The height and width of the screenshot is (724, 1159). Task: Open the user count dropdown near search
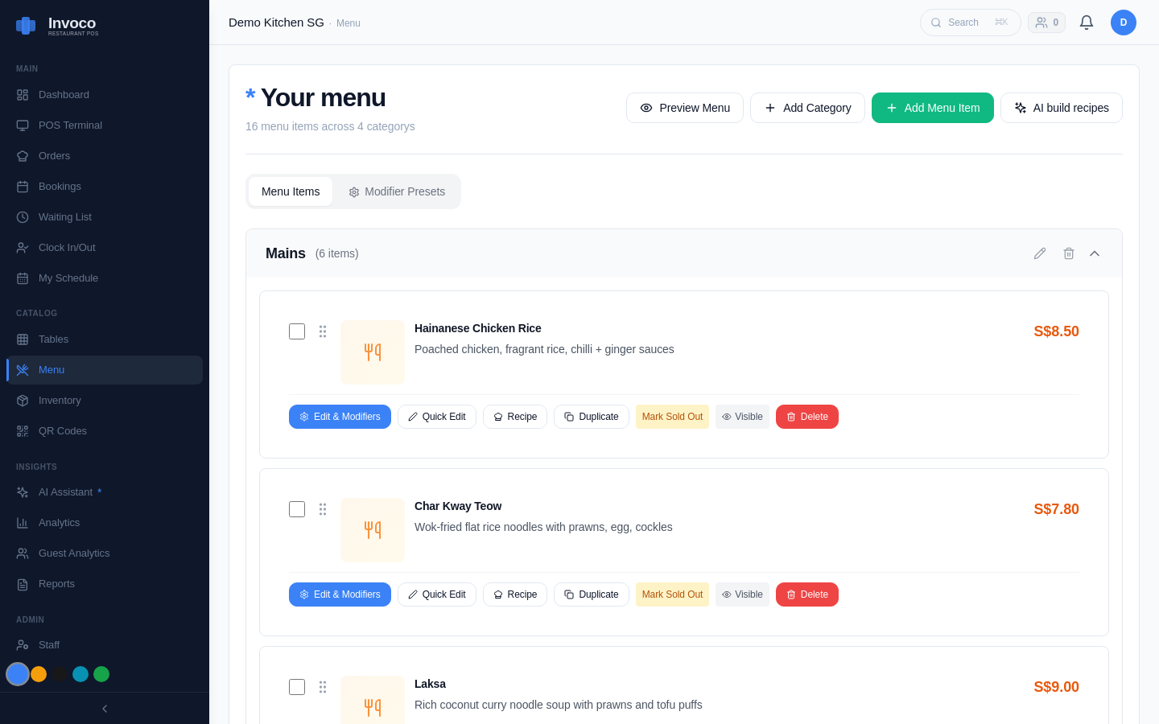1046,23
